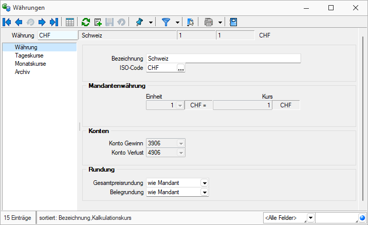Select Monatskurse in the left panel

tap(31, 64)
